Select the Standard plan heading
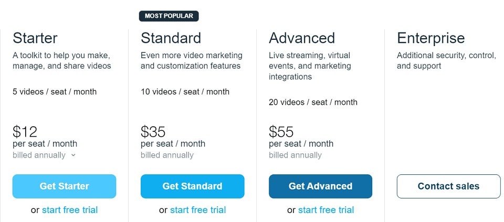This screenshot has height=222, width=504. click(x=171, y=38)
